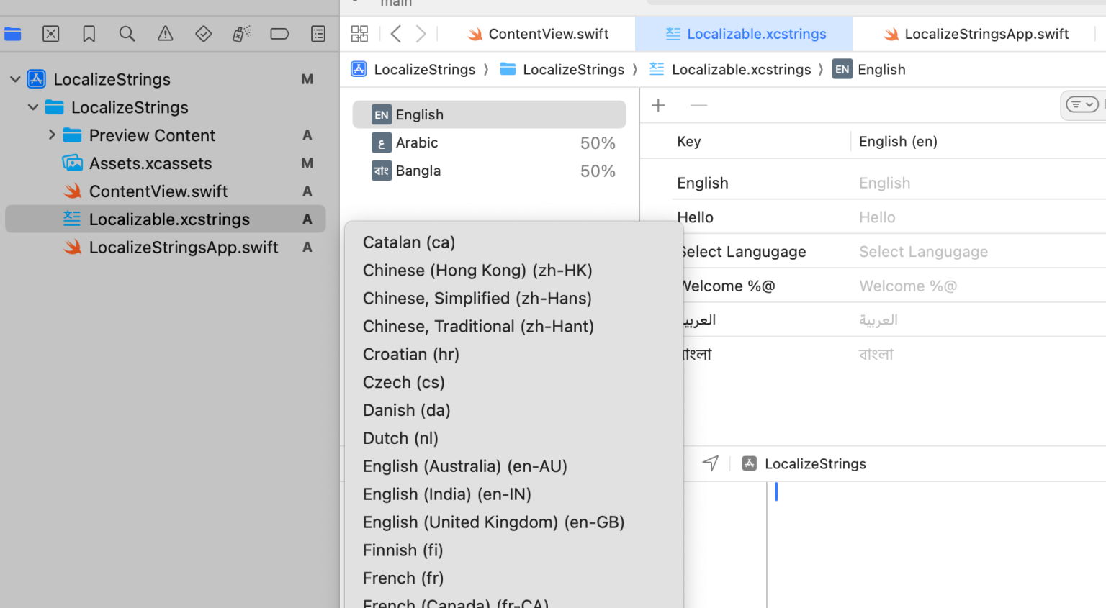The image size is (1106, 608).
Task: Collapse the LocalizeStrings project root
Action: [x=15, y=79]
